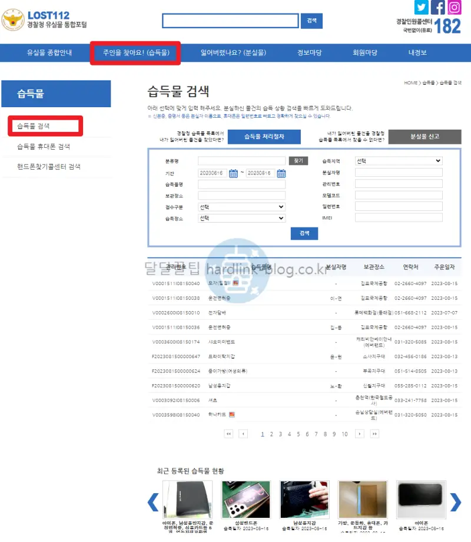Viewport: 471px width, 542px height.
Task: Open the Instagram icon in the header
Action: tap(454, 8)
